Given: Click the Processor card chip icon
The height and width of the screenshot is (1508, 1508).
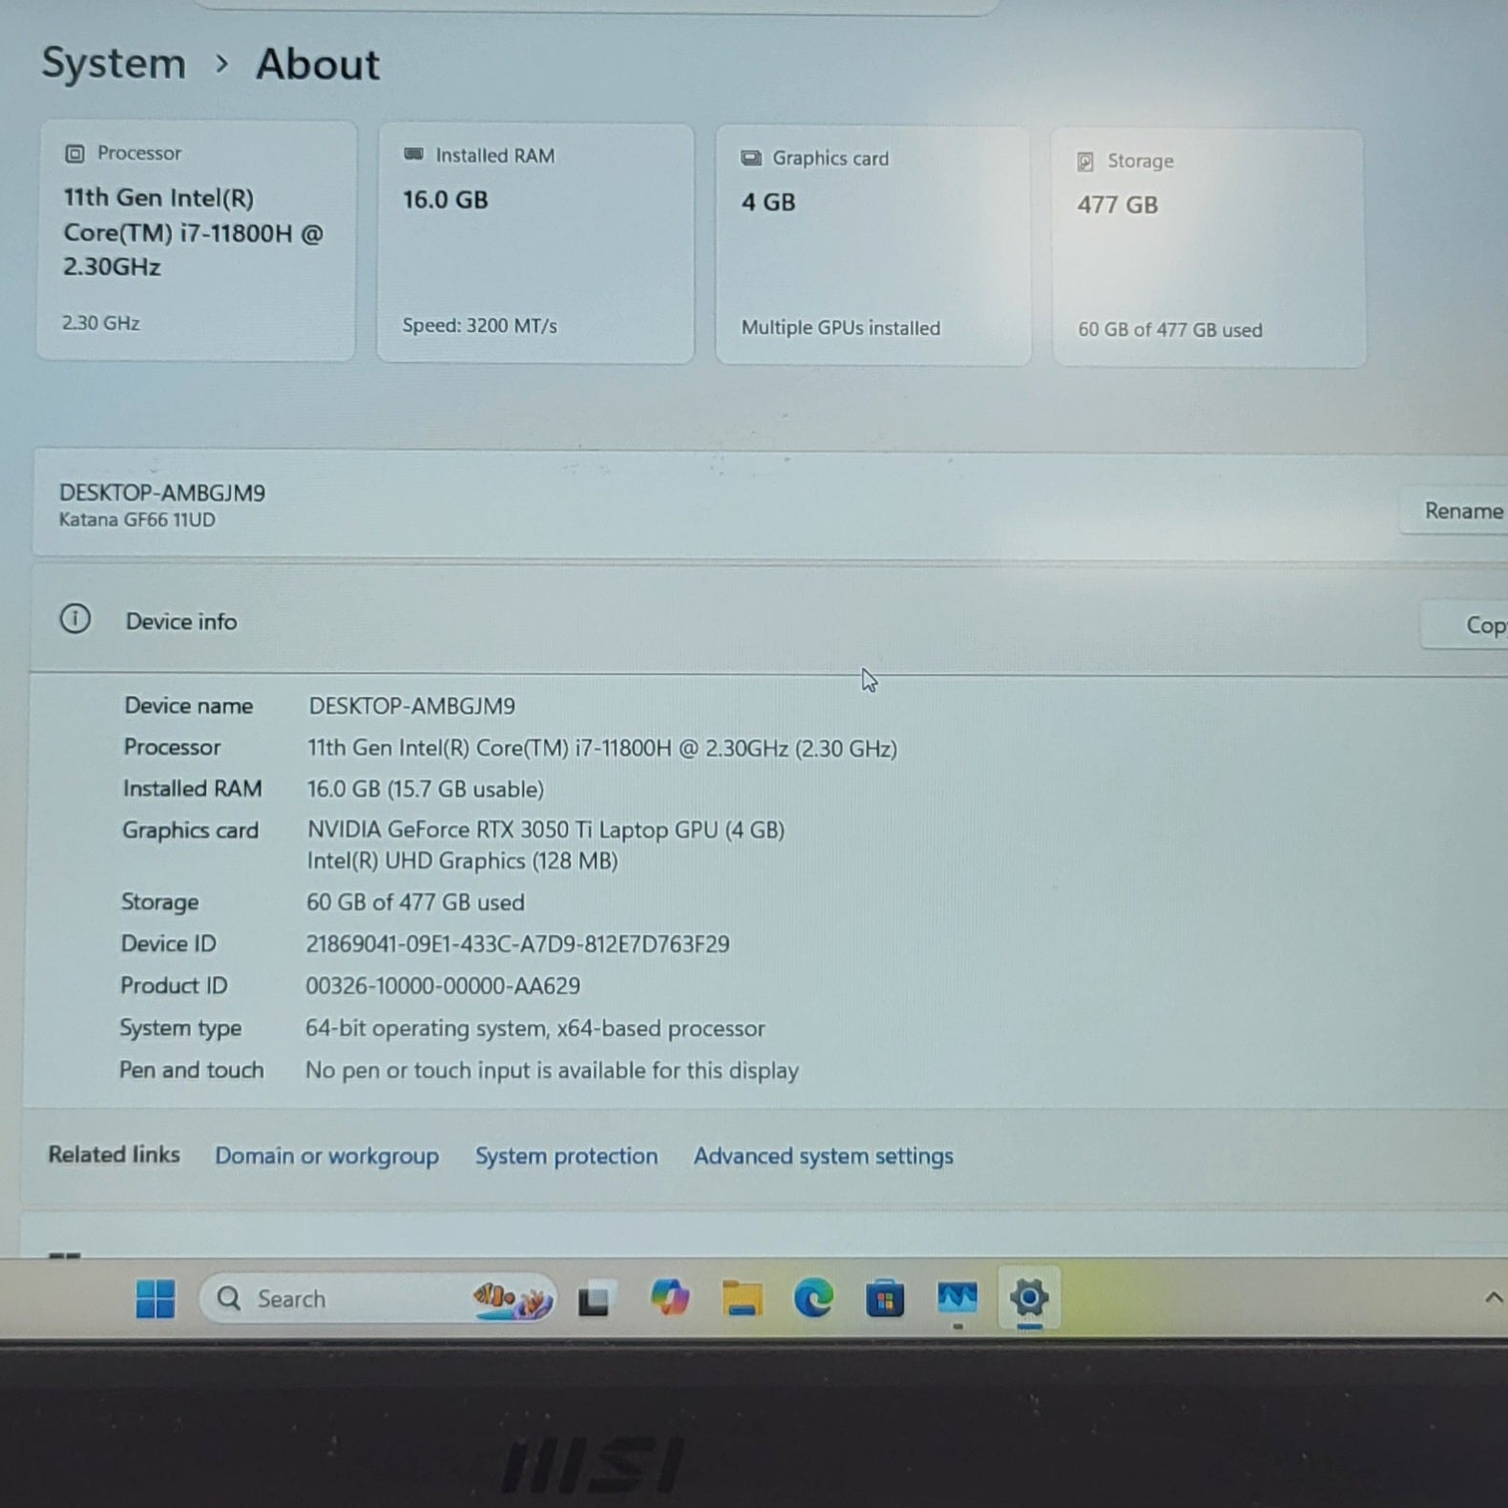Looking at the screenshot, I should pos(74,154).
